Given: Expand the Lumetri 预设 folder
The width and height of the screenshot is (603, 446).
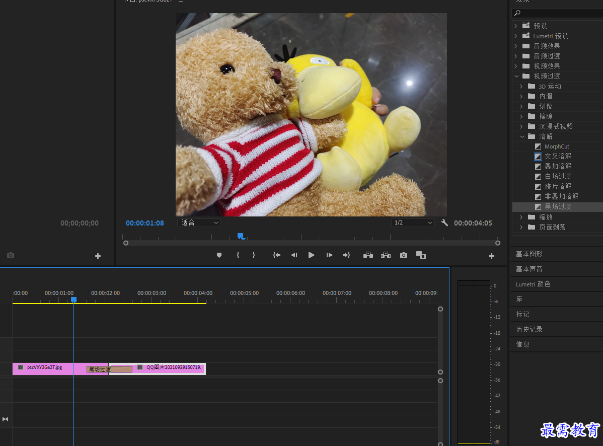Looking at the screenshot, I should click(x=516, y=36).
